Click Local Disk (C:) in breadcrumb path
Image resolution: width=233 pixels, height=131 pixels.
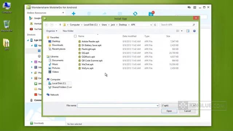(91, 25)
